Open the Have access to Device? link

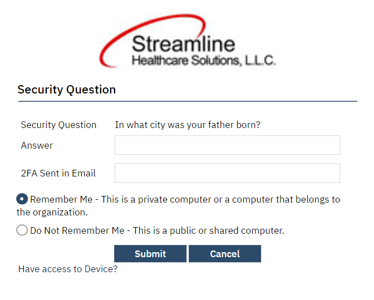coord(68,269)
